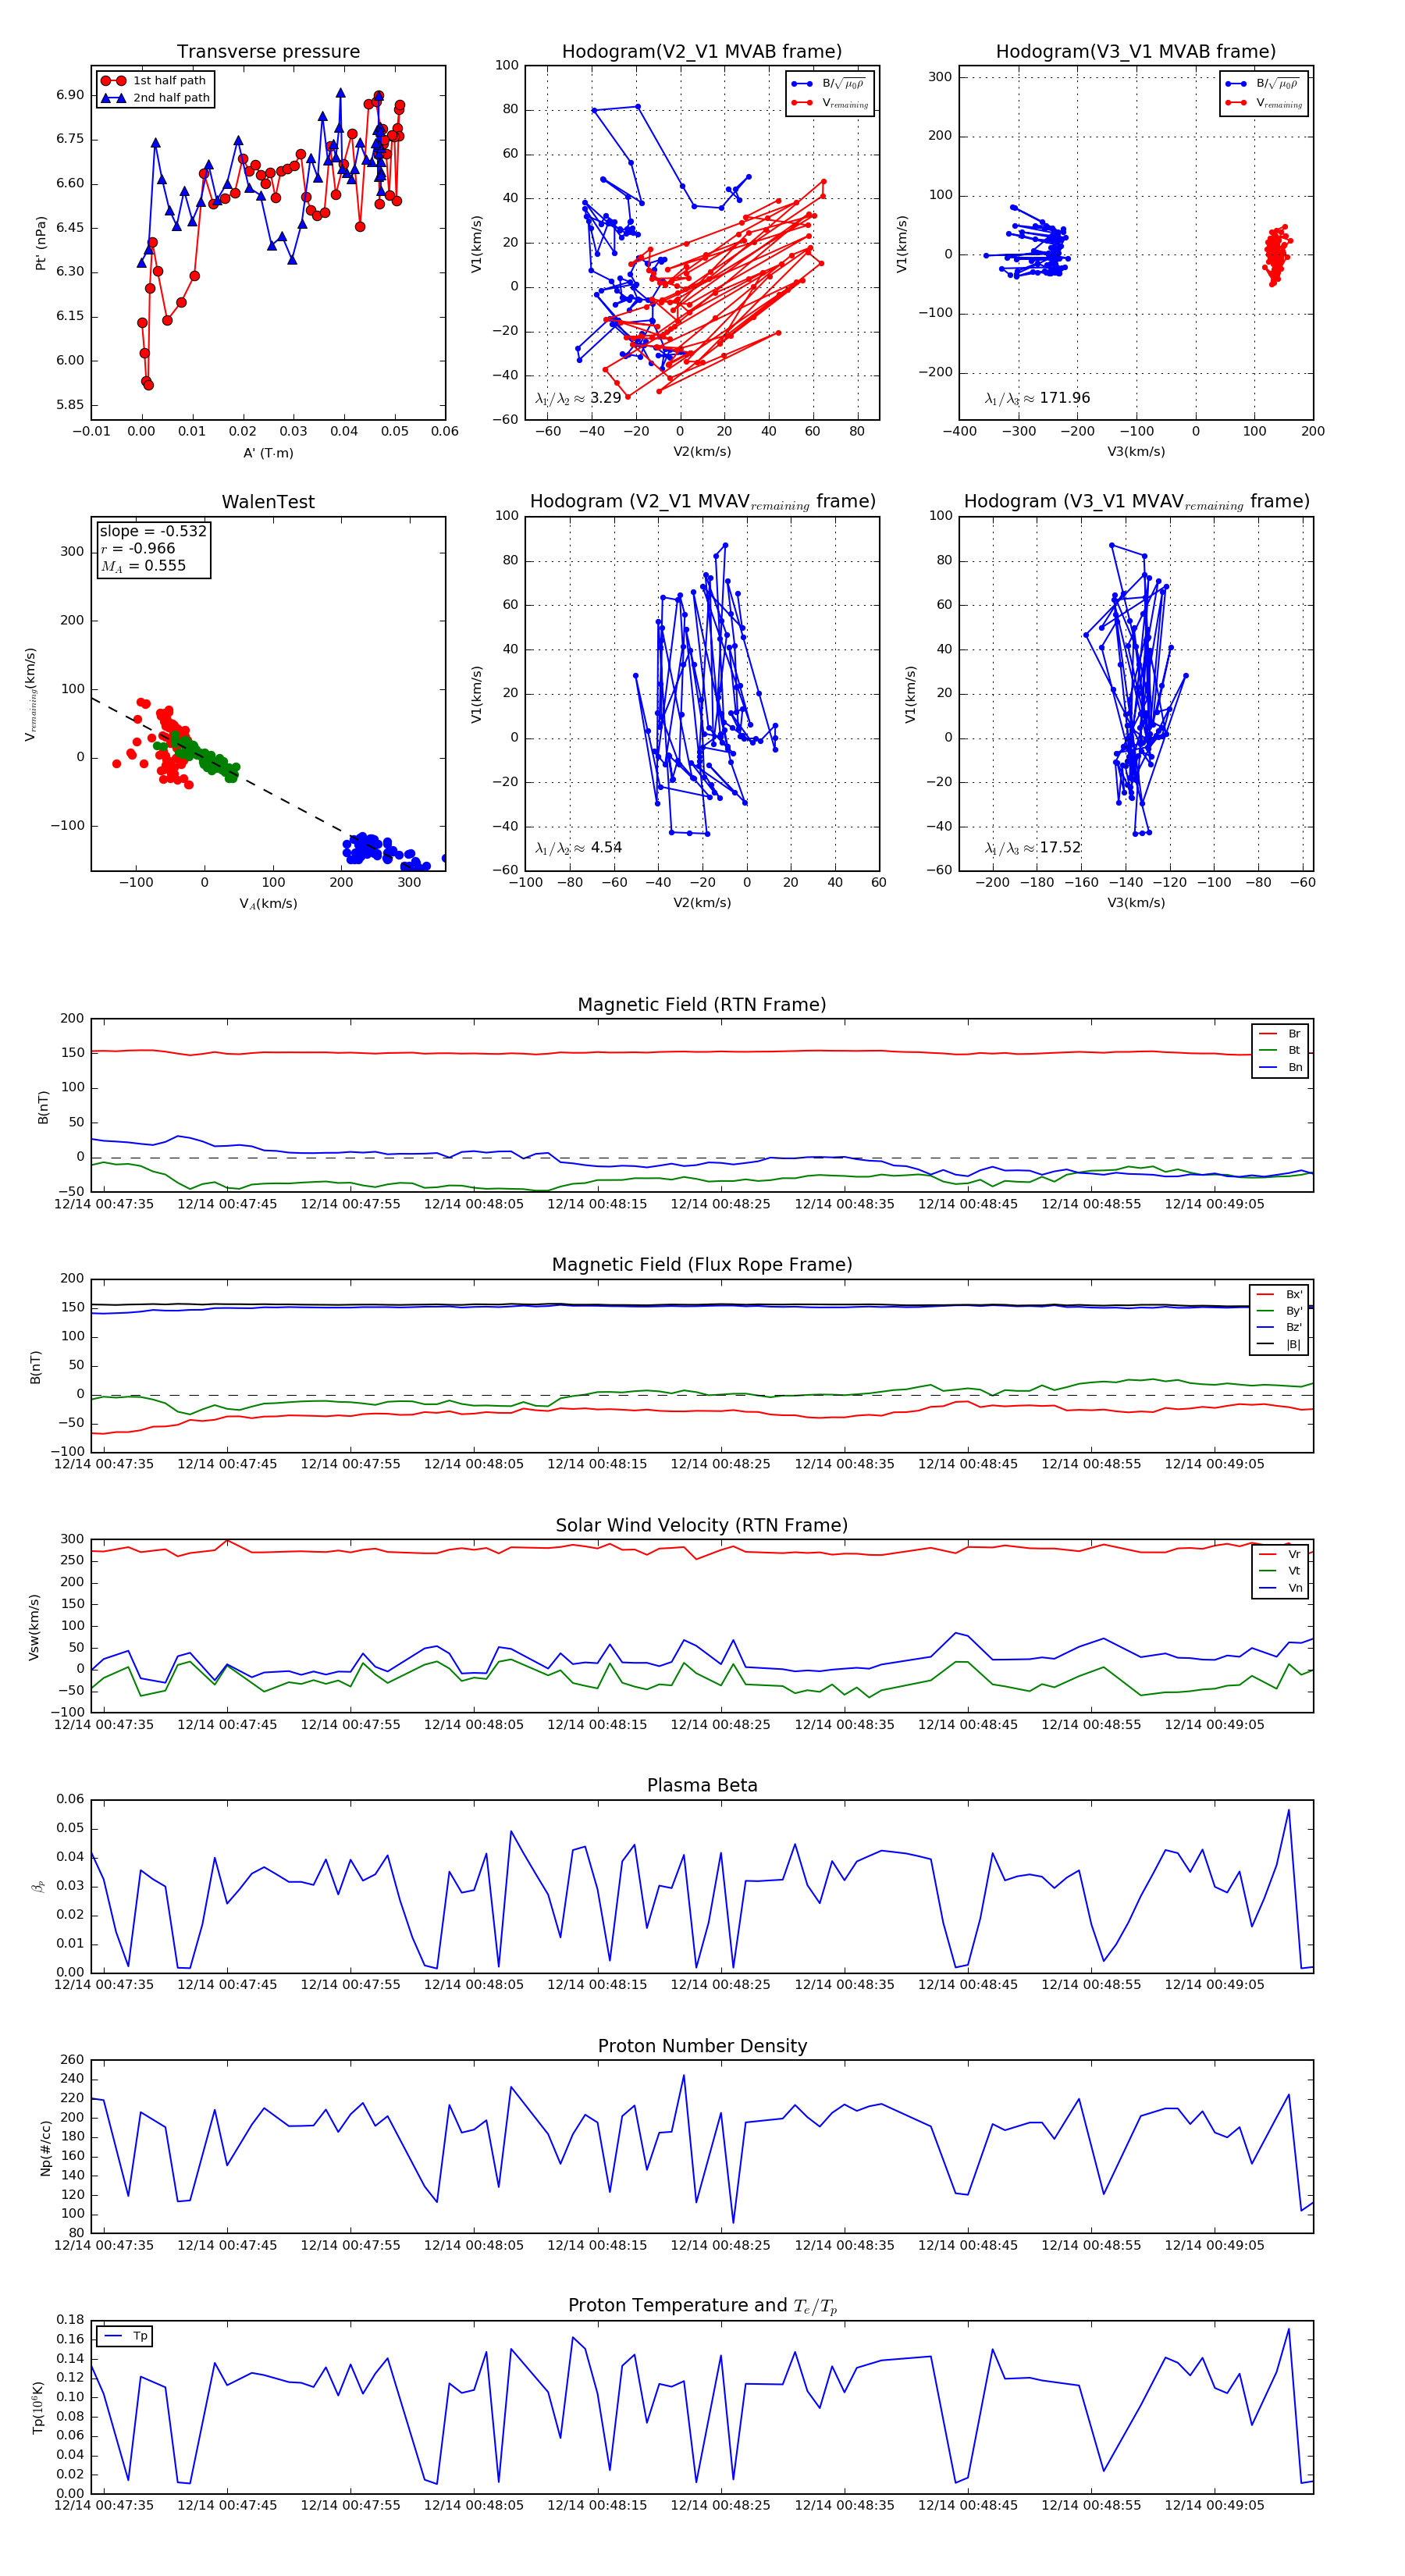Viewport: 1405px width, 2576px height.
Task: Click 'slope = -0.532' text in WalenTest
Action: [153, 531]
